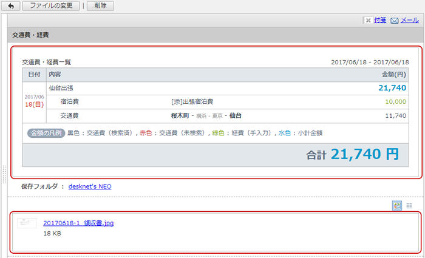Open the 付箋 link
The width and height of the screenshot is (425, 258).
(380, 20)
